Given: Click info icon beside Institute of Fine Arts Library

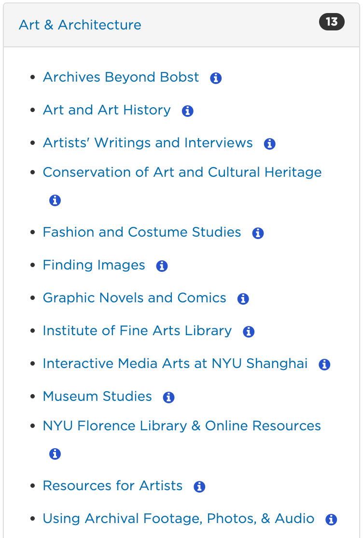Looking at the screenshot, I should [x=249, y=332].
